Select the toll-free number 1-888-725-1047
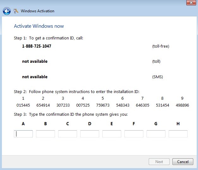This screenshot has height=170, width=198. point(37,46)
